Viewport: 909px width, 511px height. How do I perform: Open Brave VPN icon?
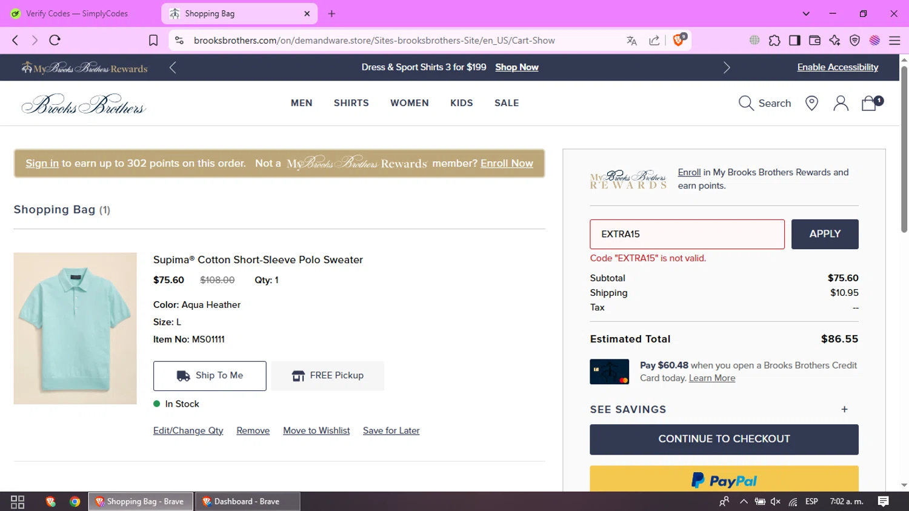(854, 41)
